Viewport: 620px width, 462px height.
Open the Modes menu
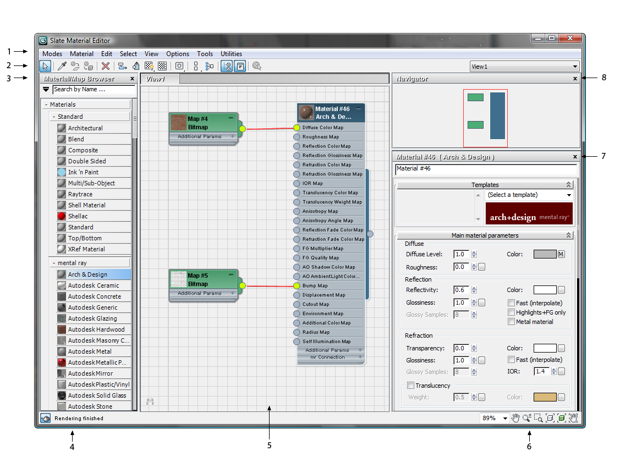pyautogui.click(x=52, y=54)
